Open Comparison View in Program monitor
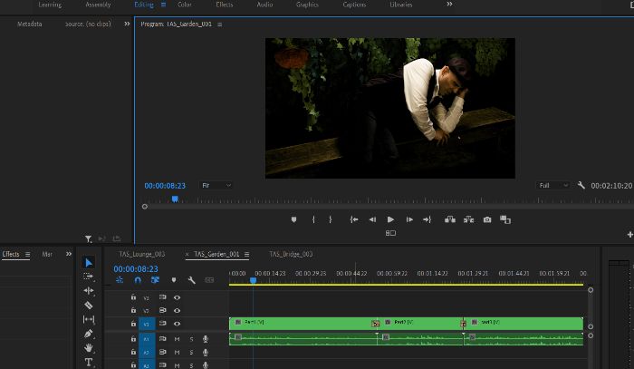 (x=505, y=219)
